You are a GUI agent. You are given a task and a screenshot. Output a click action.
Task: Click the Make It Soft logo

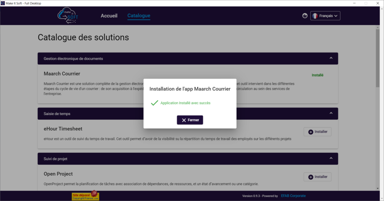coord(68,15)
